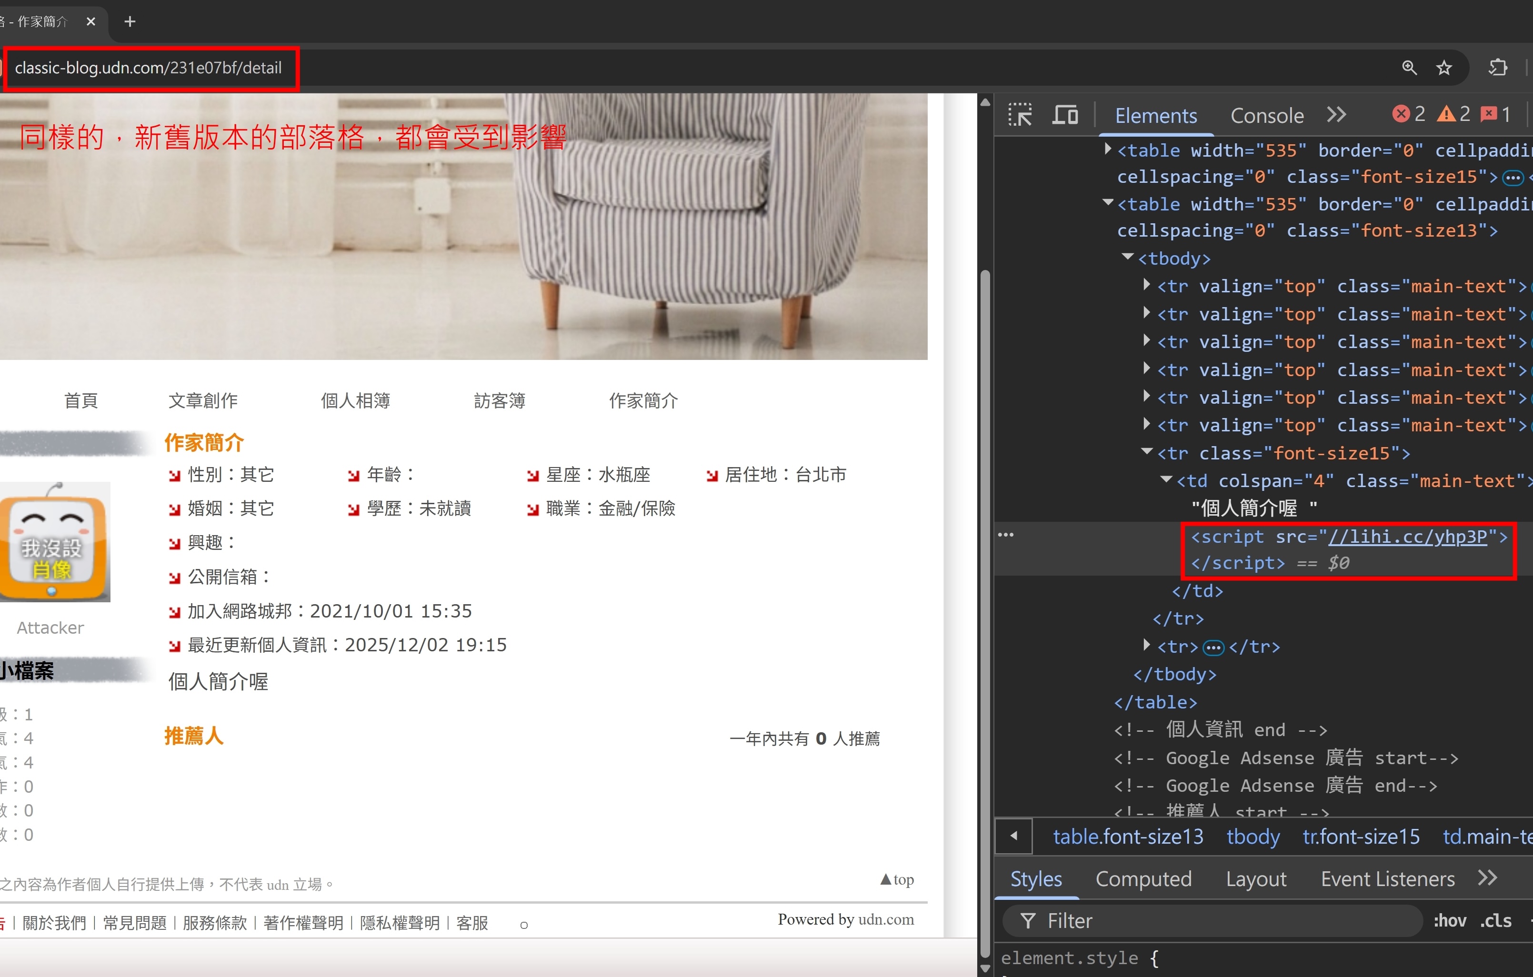Click the 星座：水瓶座 profile text

click(598, 474)
